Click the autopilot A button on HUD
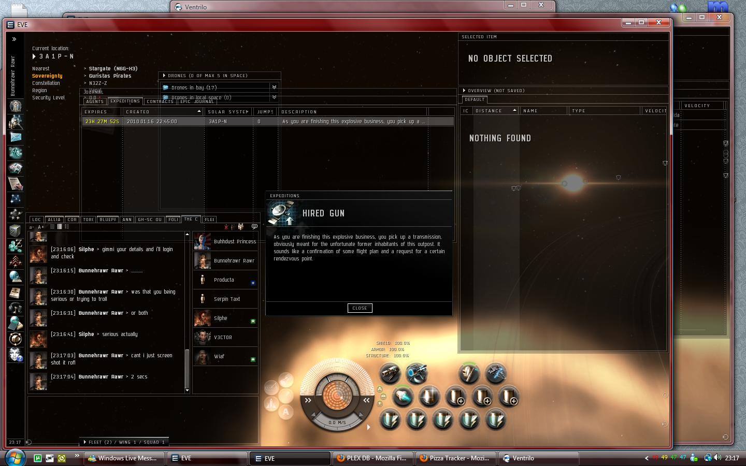The height and width of the screenshot is (466, 746). [285, 412]
